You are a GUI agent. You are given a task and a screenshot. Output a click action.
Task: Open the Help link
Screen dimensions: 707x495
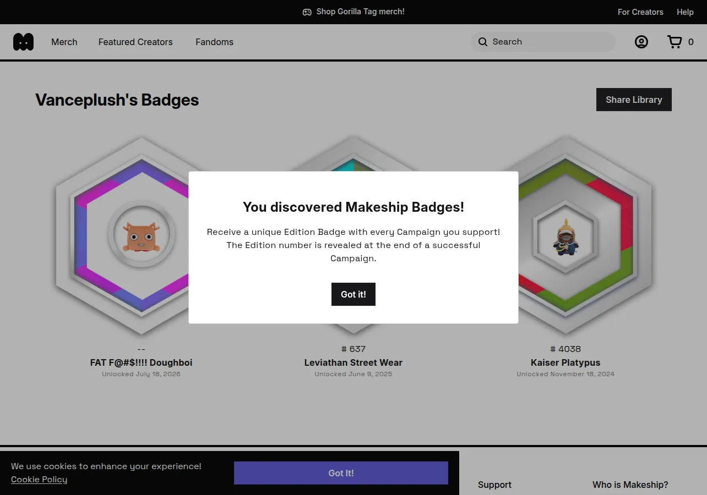coord(685,12)
